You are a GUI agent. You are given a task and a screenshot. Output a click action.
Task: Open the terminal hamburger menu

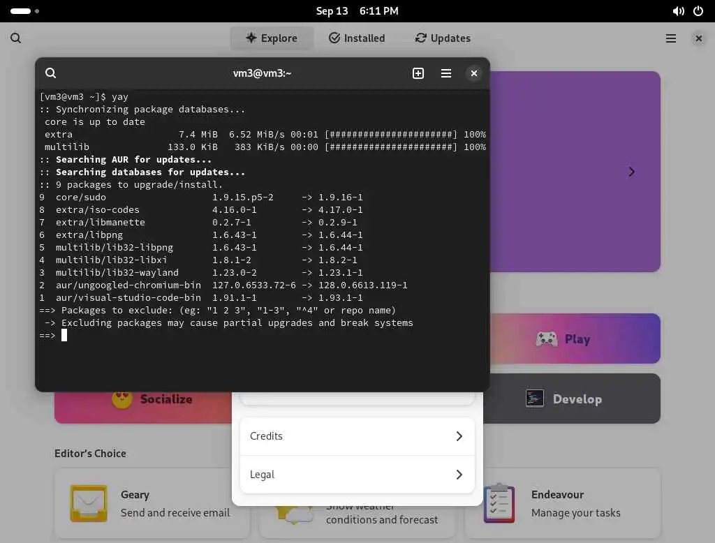(x=446, y=73)
